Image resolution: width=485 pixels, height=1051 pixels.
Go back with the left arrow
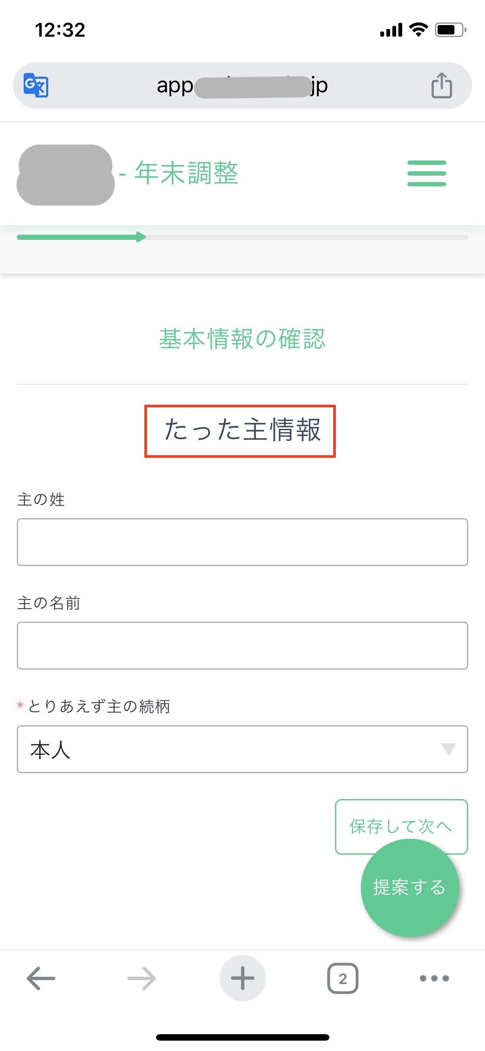tap(41, 978)
